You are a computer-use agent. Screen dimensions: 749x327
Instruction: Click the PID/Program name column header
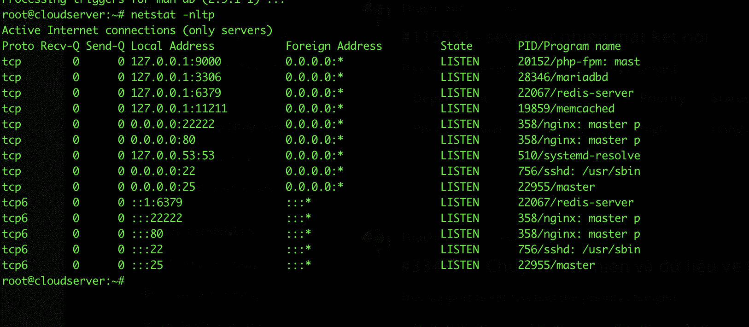click(569, 46)
